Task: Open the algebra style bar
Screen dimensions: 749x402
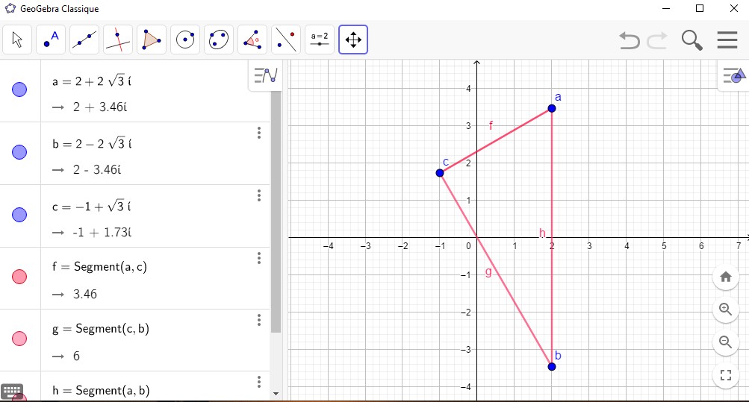Action: (266, 75)
